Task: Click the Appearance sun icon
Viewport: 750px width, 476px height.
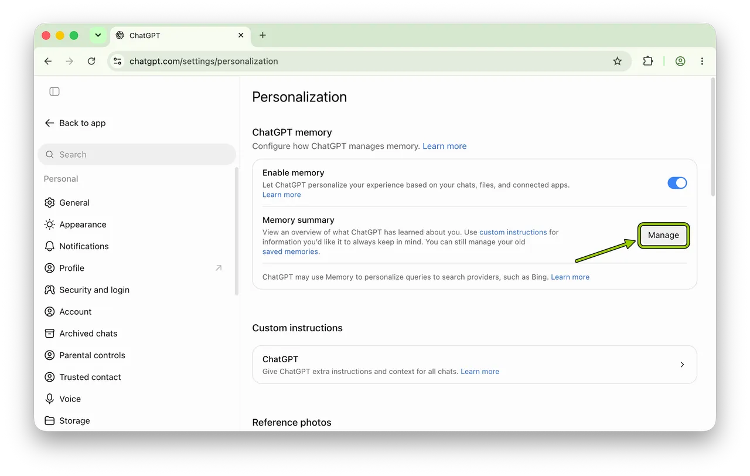Action: coord(50,225)
